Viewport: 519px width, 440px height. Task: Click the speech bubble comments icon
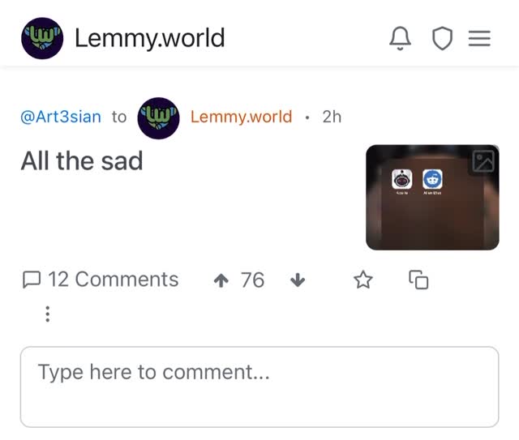[x=32, y=280]
